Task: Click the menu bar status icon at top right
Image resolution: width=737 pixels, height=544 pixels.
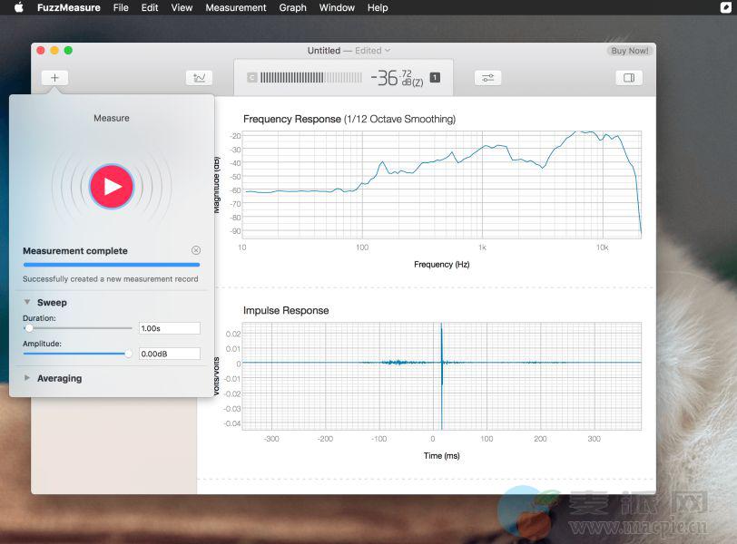Action: pos(726,7)
